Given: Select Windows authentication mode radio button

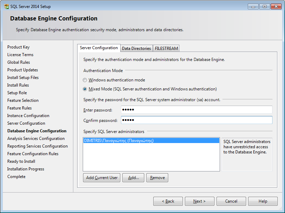Looking at the screenshot, I should point(85,80).
